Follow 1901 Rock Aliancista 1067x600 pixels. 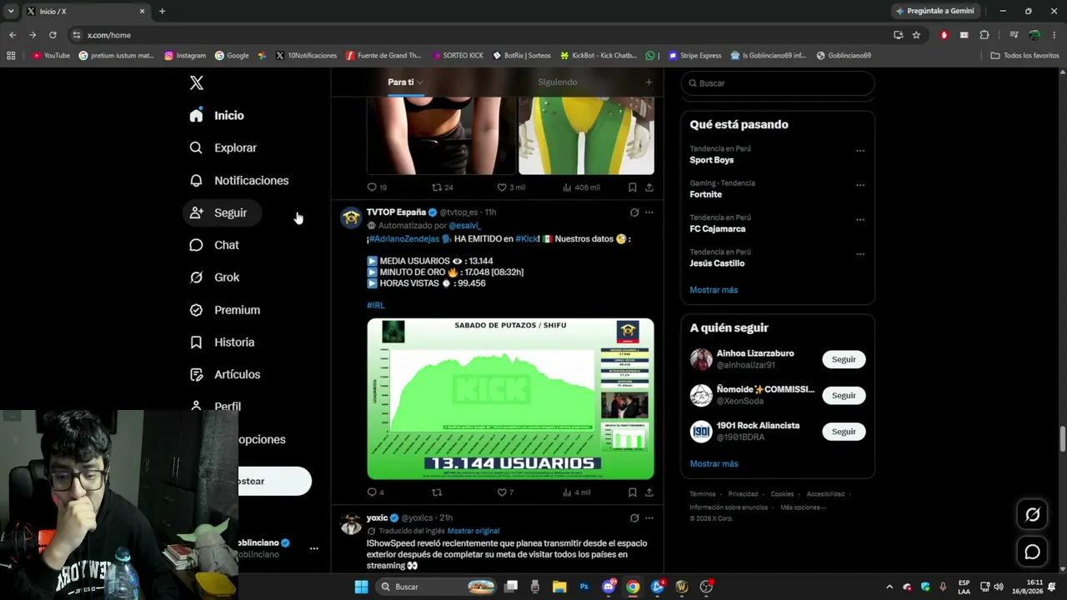pyautogui.click(x=844, y=432)
